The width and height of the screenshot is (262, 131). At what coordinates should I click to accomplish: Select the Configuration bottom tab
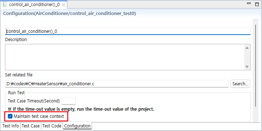click(77, 126)
